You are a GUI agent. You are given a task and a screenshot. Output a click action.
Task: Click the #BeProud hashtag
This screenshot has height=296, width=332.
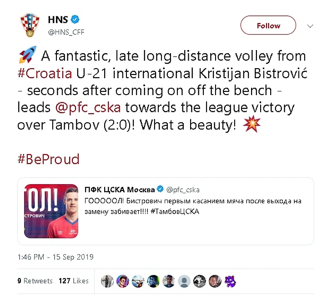[x=48, y=159]
